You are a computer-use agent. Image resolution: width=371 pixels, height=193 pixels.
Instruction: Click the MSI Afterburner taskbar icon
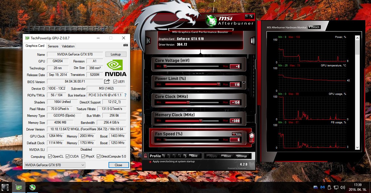click(x=32, y=187)
